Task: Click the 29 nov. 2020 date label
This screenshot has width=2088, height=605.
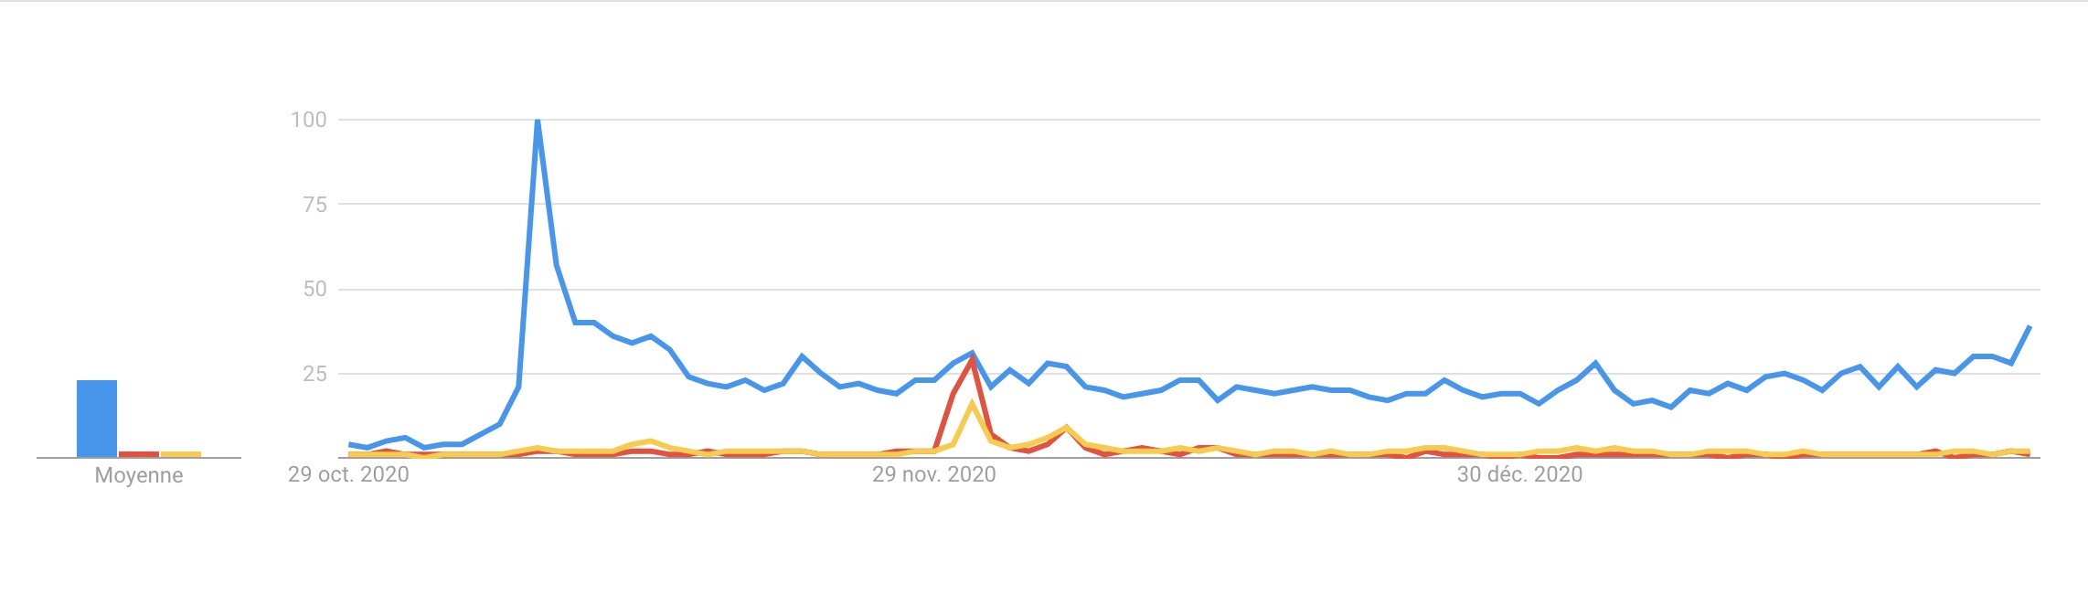Action: click(934, 474)
